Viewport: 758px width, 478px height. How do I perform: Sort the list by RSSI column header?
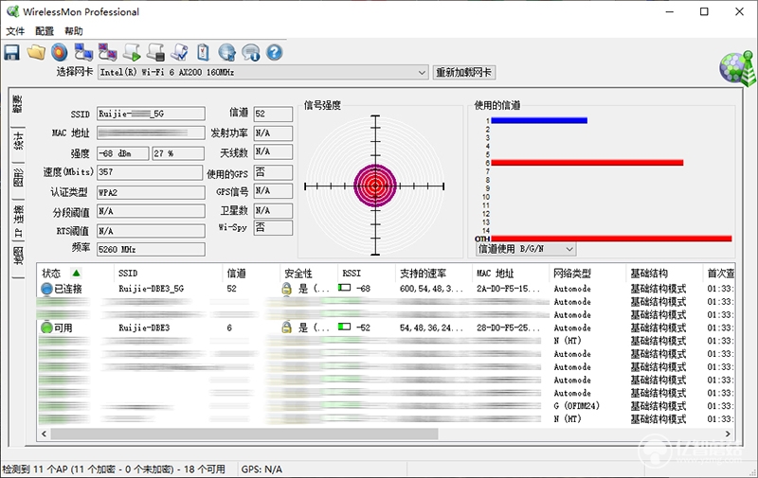[367, 274]
